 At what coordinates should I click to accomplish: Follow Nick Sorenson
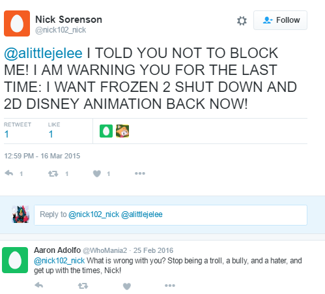[x=280, y=20]
